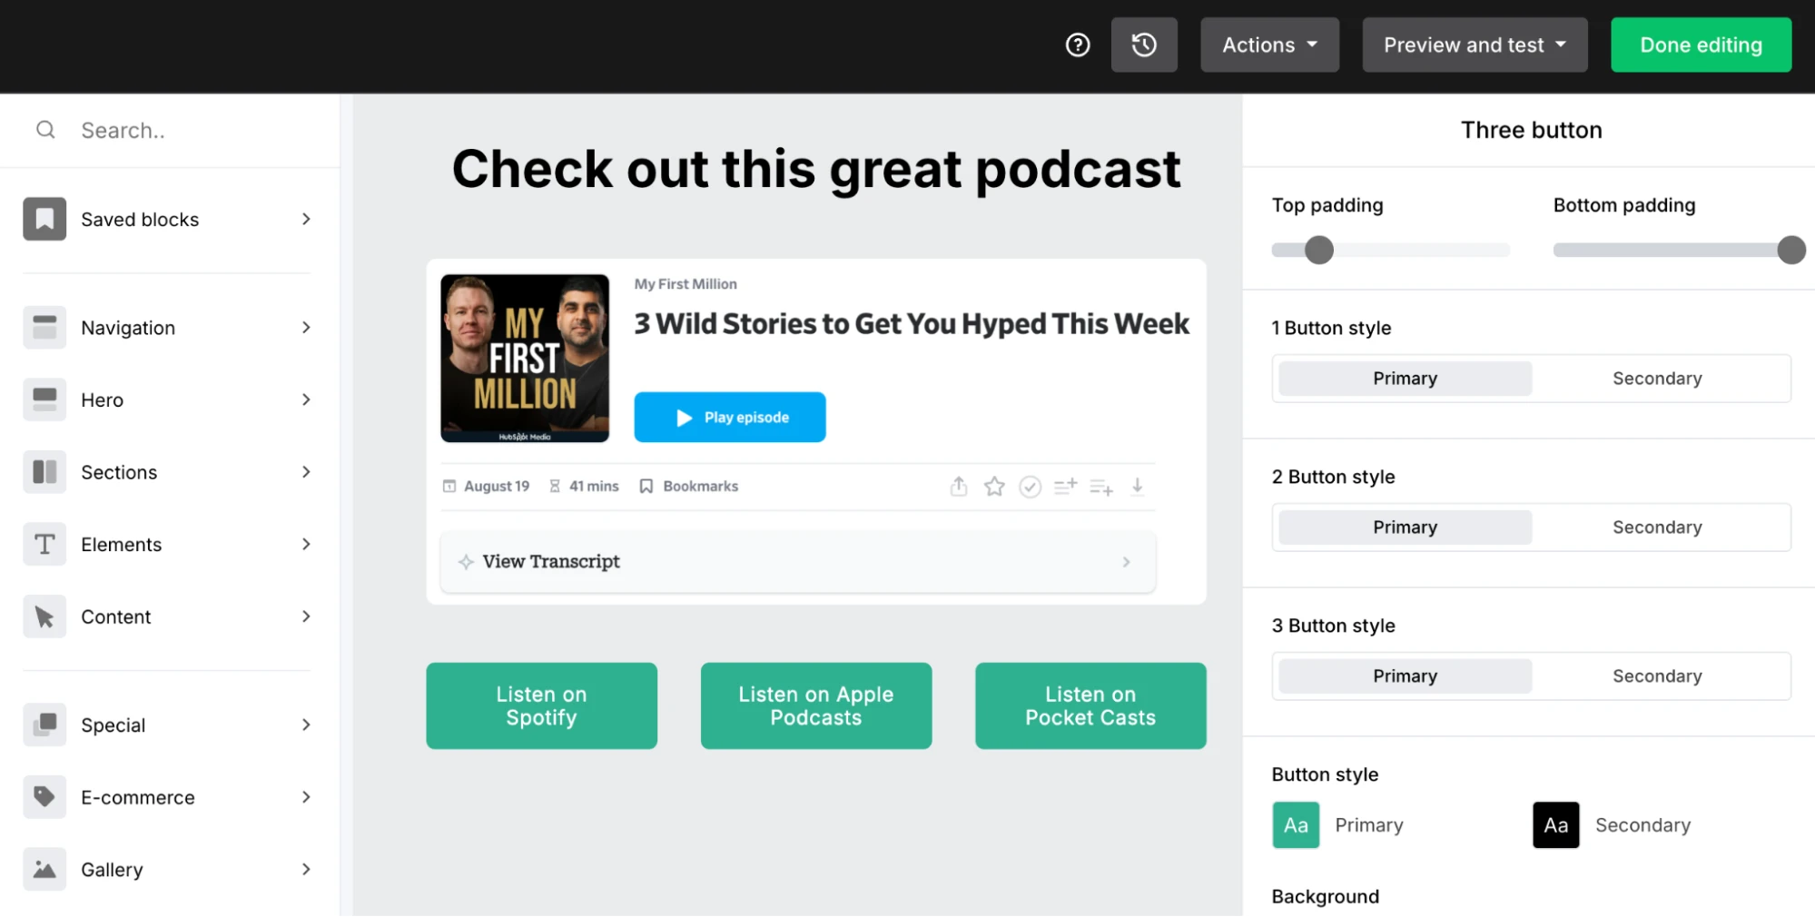The height and width of the screenshot is (917, 1815).
Task: Click the share icon in podcast card
Action: coord(959,487)
